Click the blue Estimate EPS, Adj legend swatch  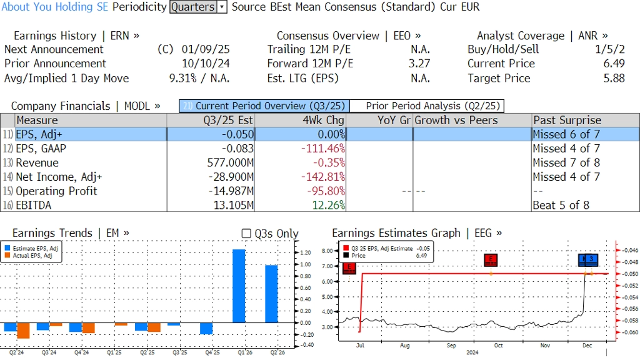coord(7,248)
